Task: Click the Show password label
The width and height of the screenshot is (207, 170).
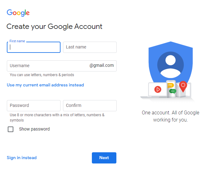Action: [34, 129]
